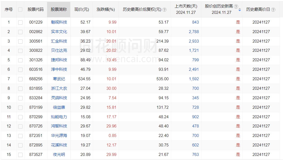Select change percentage 0.85
Image resolution: width=283 pixels, height=160 pixels.
point(112,136)
